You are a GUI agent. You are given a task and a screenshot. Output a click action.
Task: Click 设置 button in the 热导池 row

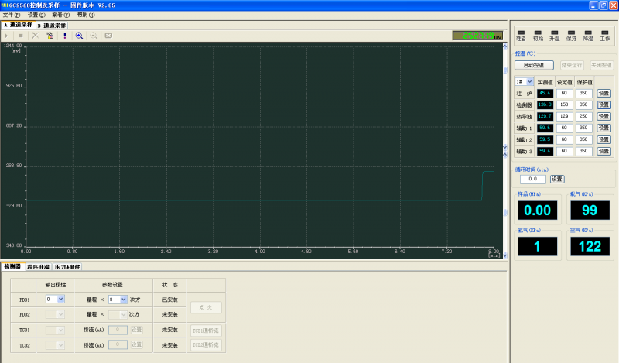click(x=604, y=116)
